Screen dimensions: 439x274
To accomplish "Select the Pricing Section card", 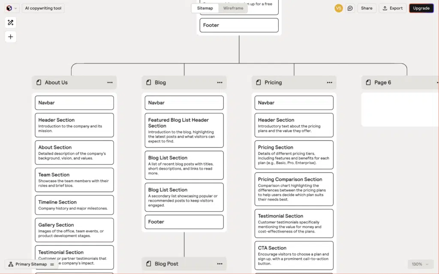I will pyautogui.click(x=294, y=155).
